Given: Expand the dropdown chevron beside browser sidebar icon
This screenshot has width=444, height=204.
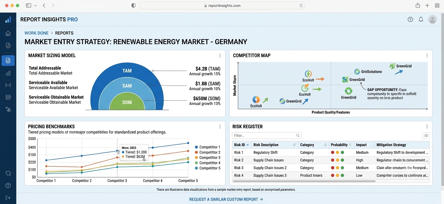Looking at the screenshot, I should coord(35,6).
